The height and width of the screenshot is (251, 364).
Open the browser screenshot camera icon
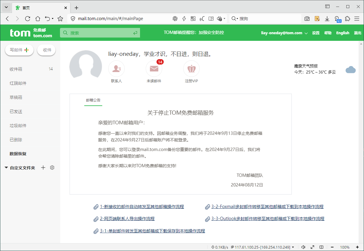(x=307, y=19)
